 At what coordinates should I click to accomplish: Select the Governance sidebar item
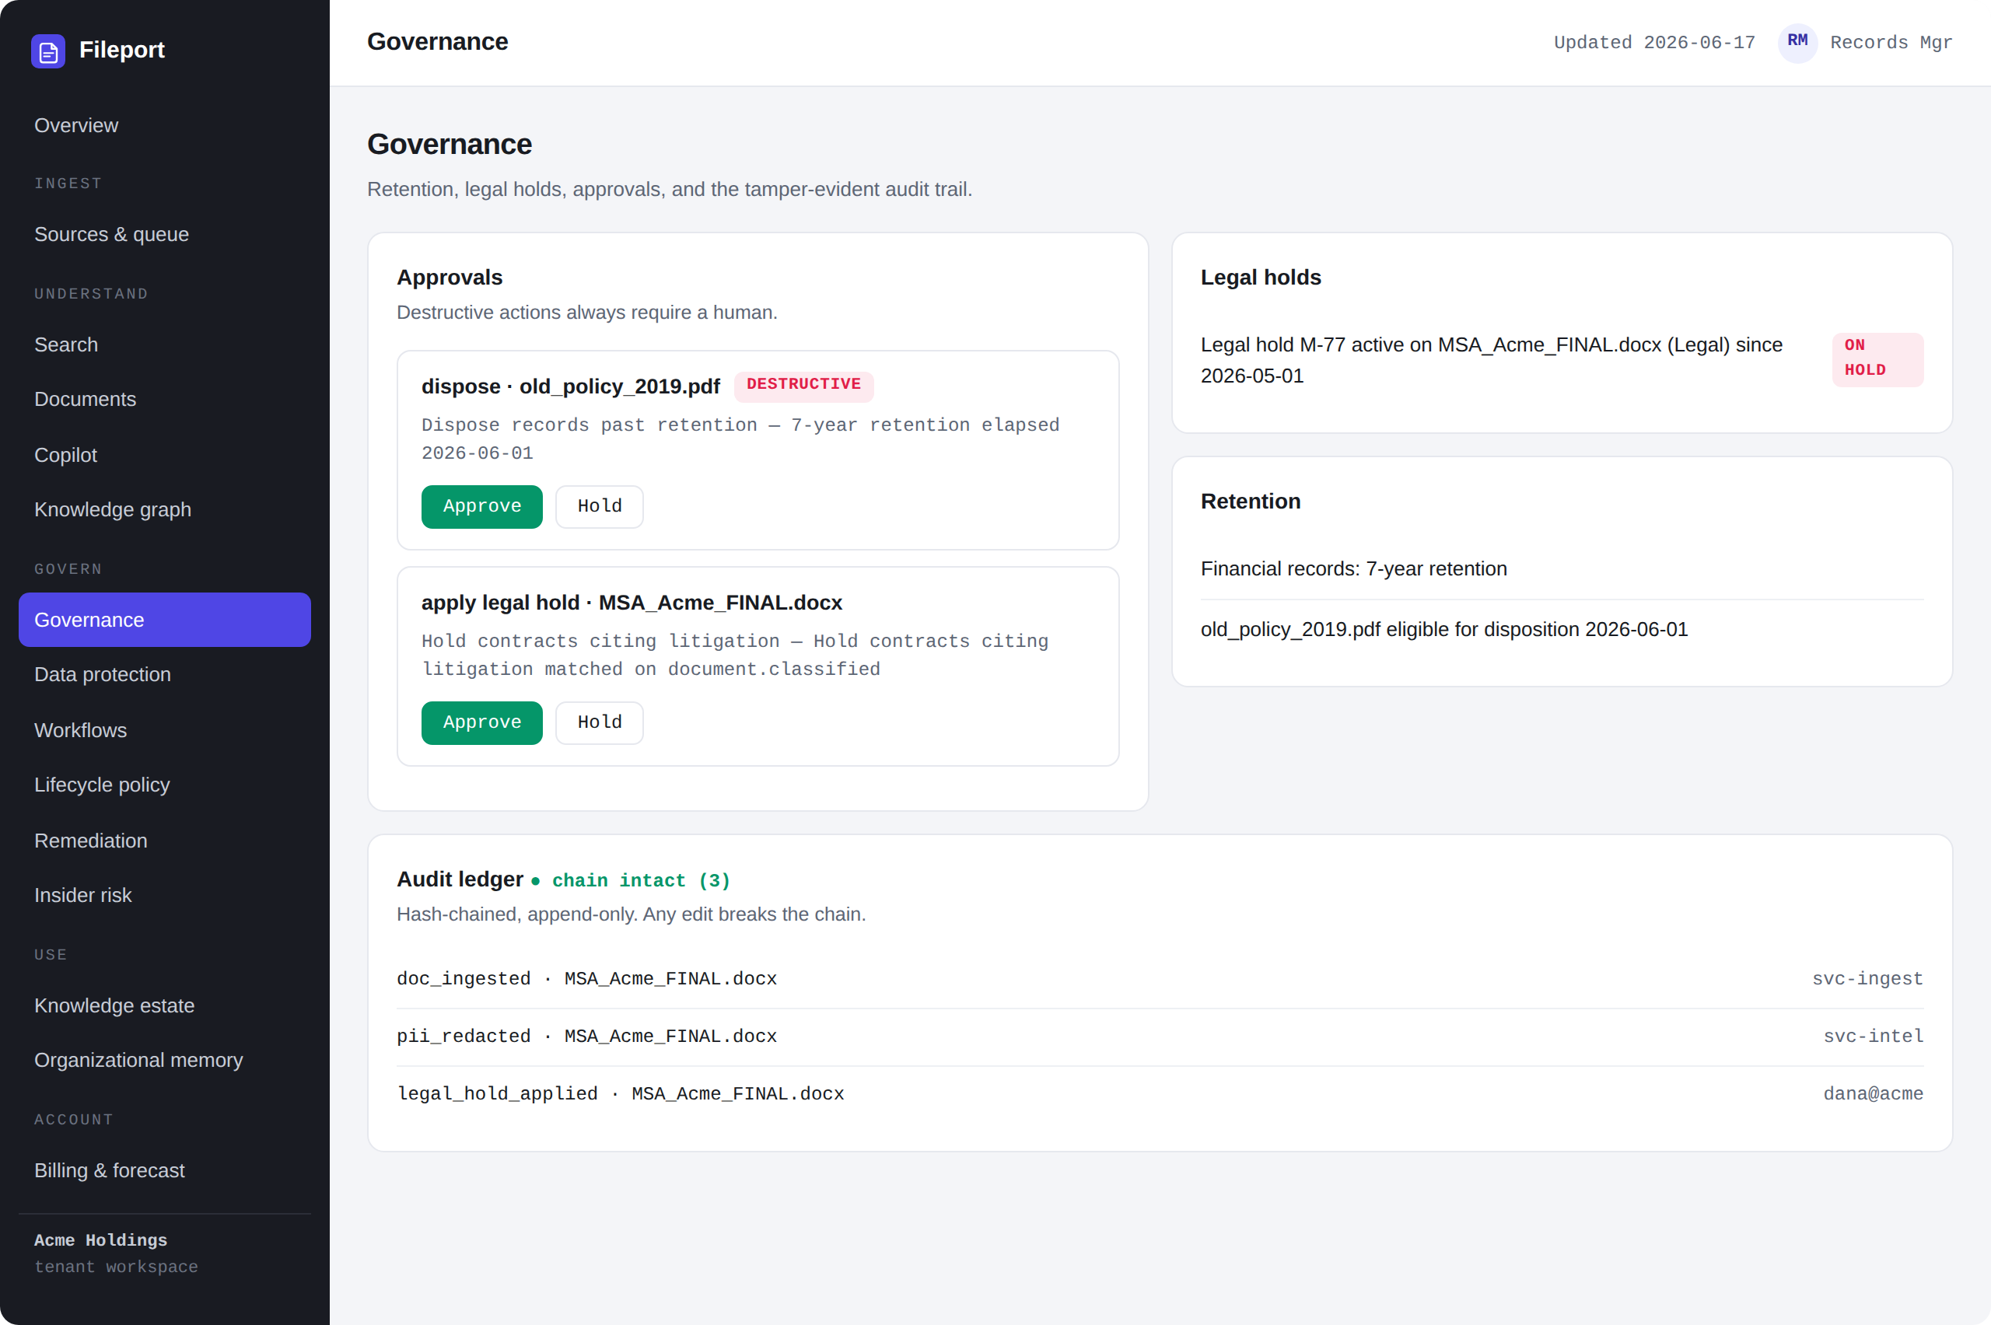(165, 620)
